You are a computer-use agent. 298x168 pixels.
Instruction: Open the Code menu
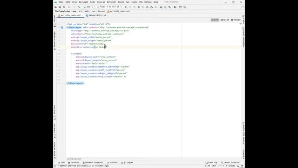click(x=93, y=2)
